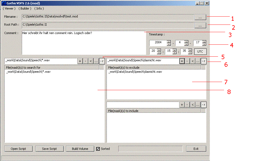The height and width of the screenshot is (161, 257).
Task: Toggle the Sorted checkbox
Action: coord(98,149)
